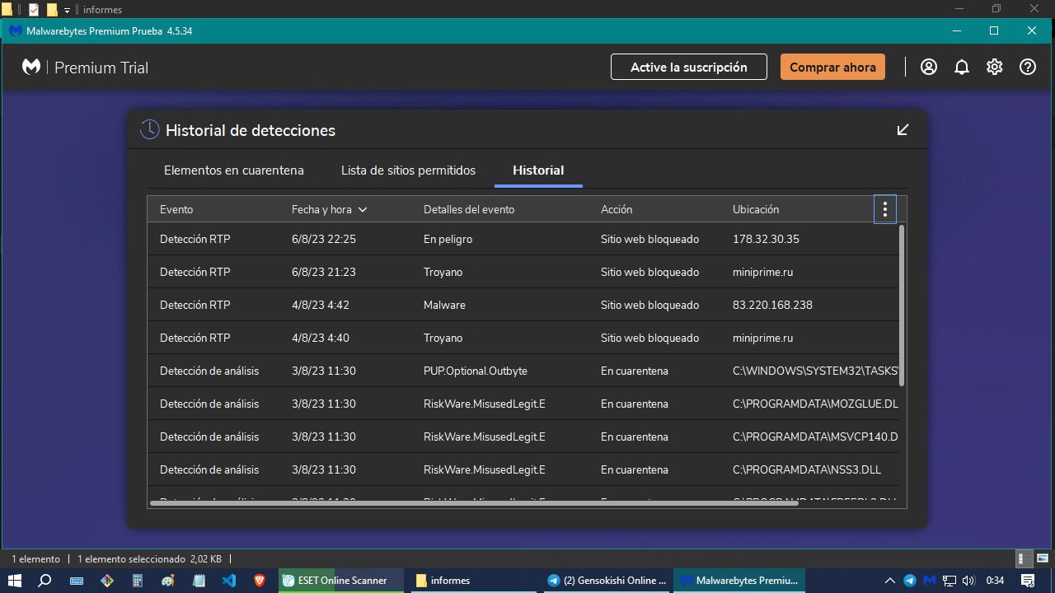This screenshot has width=1055, height=593.
Task: Switch to informes Explorer window
Action: pos(475,580)
